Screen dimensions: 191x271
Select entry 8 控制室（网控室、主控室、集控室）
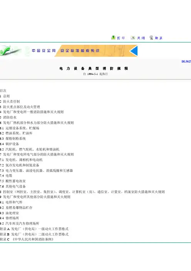click(x=82, y=192)
